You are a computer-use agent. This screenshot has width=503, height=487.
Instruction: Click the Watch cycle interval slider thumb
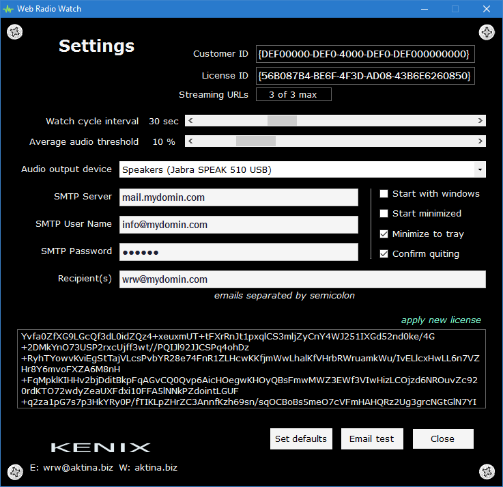pyautogui.click(x=282, y=121)
